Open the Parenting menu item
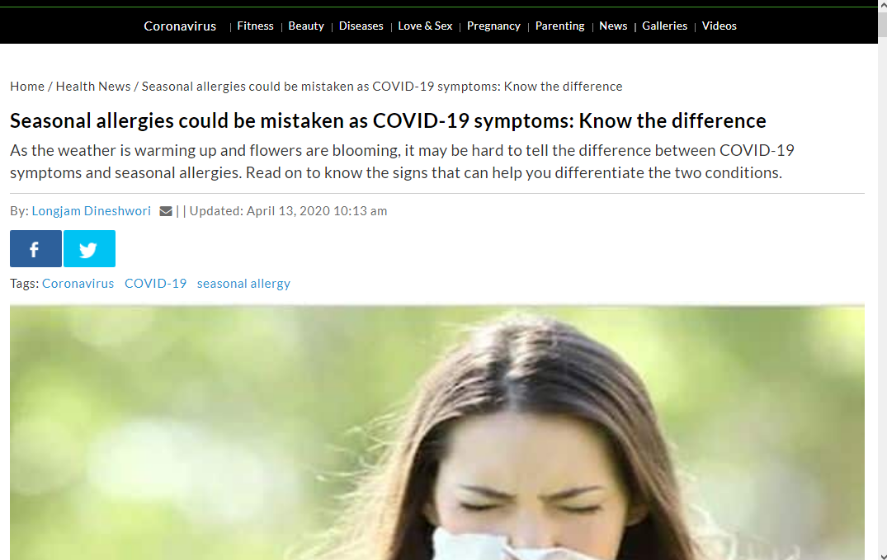 pos(559,26)
